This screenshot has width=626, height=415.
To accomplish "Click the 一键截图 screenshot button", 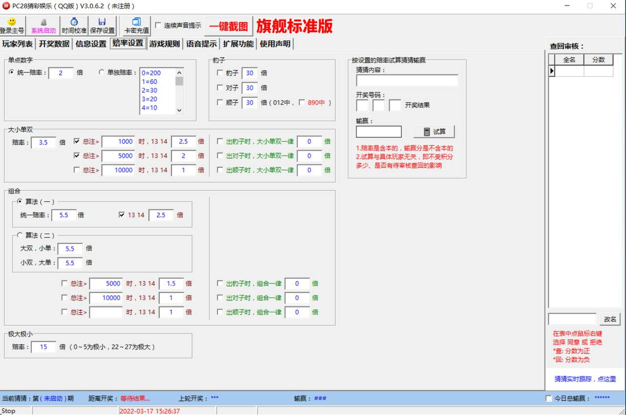I will click(x=229, y=26).
